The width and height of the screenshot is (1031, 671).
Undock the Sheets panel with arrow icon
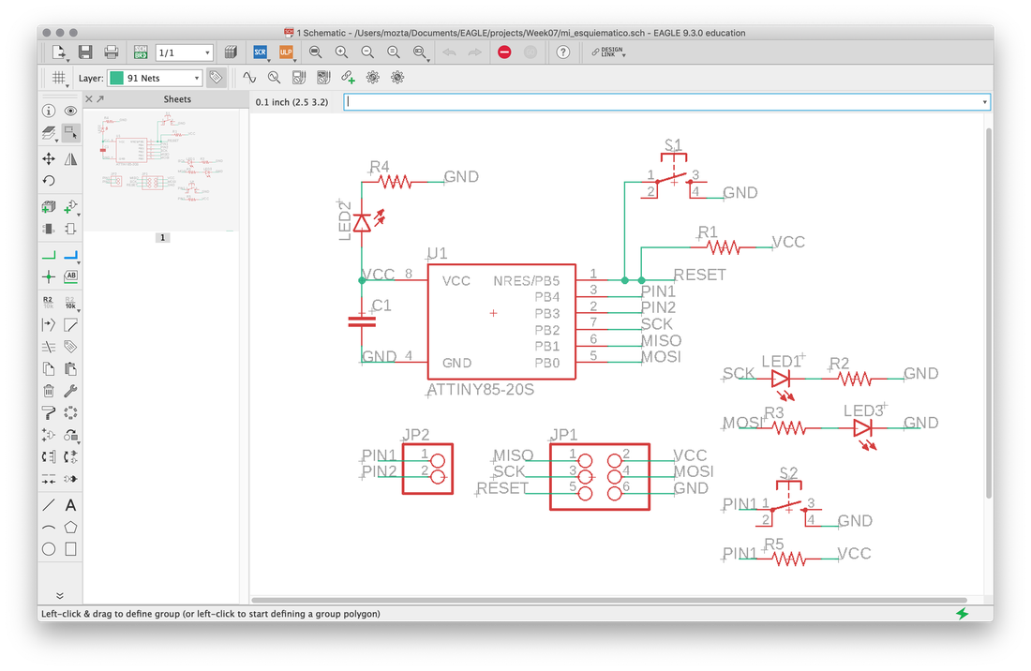point(100,99)
